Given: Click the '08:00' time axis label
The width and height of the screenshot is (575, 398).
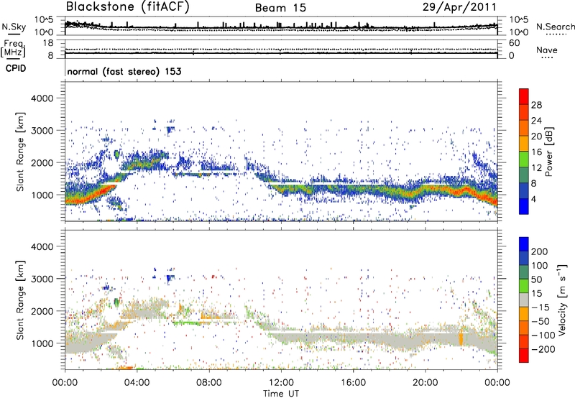Looking at the screenshot, I should 209,383.
